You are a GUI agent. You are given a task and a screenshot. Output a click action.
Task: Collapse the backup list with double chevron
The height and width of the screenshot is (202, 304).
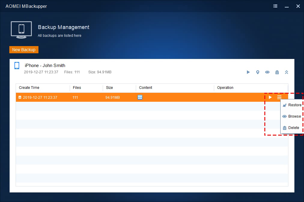point(287,72)
